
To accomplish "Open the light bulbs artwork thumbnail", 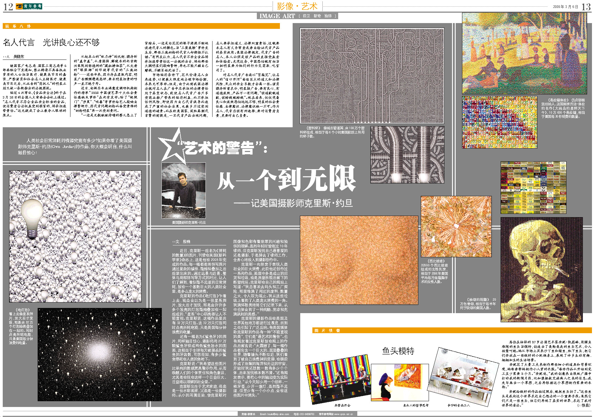I will click(x=75, y=236).
